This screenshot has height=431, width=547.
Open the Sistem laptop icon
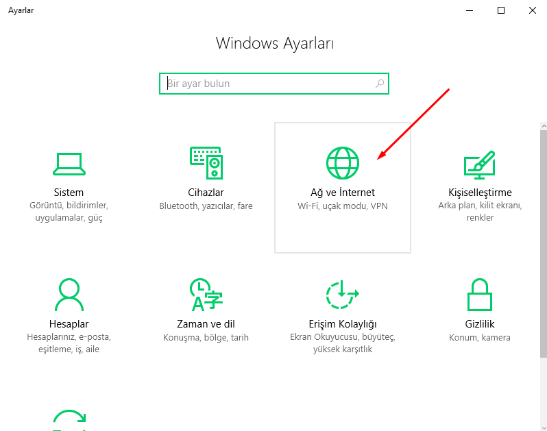(69, 164)
